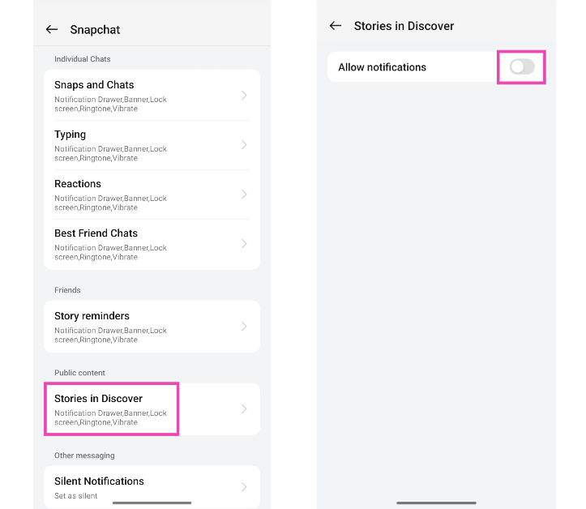This screenshot has width=586, height=509.
Task: Click the chevron on the Reactions row
Action: tap(244, 195)
